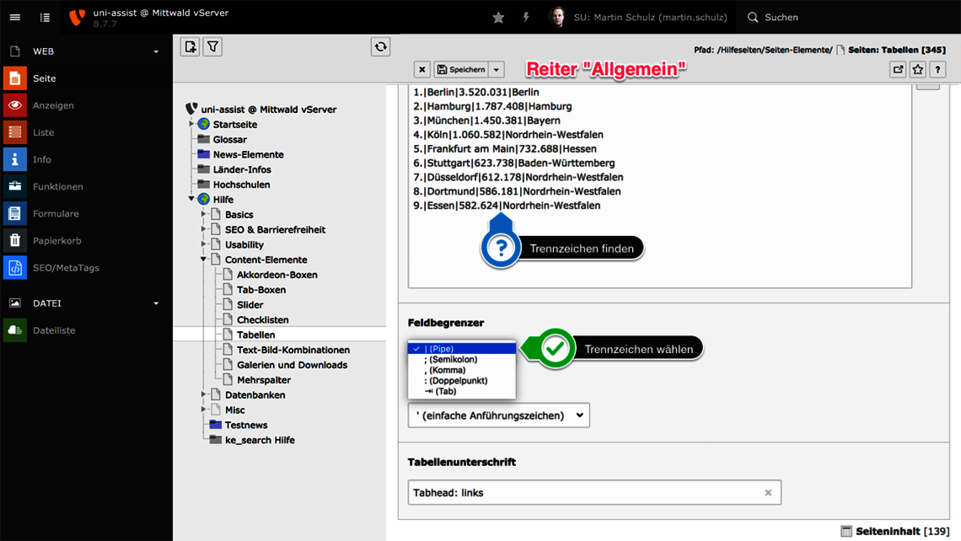The height and width of the screenshot is (541, 961).
Task: Select the ke_search Hilfe folder
Action: click(x=260, y=440)
